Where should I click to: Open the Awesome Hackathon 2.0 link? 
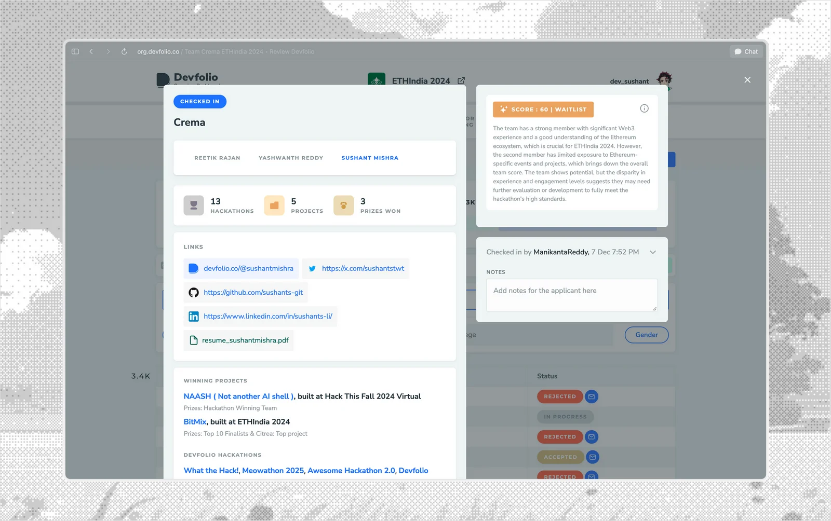(351, 471)
